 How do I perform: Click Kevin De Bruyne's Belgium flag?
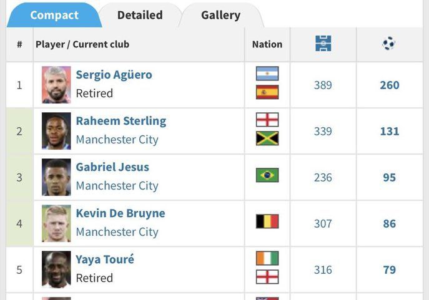click(x=267, y=221)
